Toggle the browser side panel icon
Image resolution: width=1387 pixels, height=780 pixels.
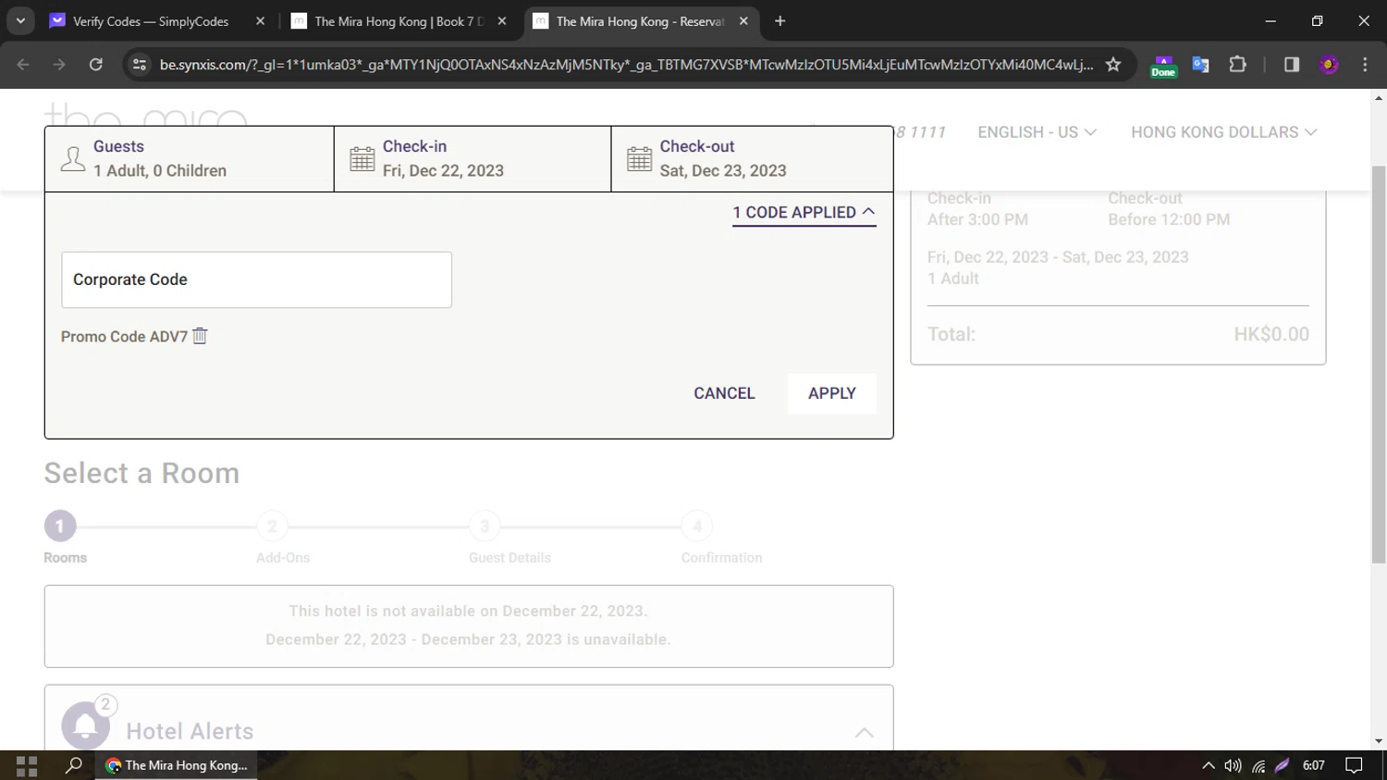point(1292,64)
